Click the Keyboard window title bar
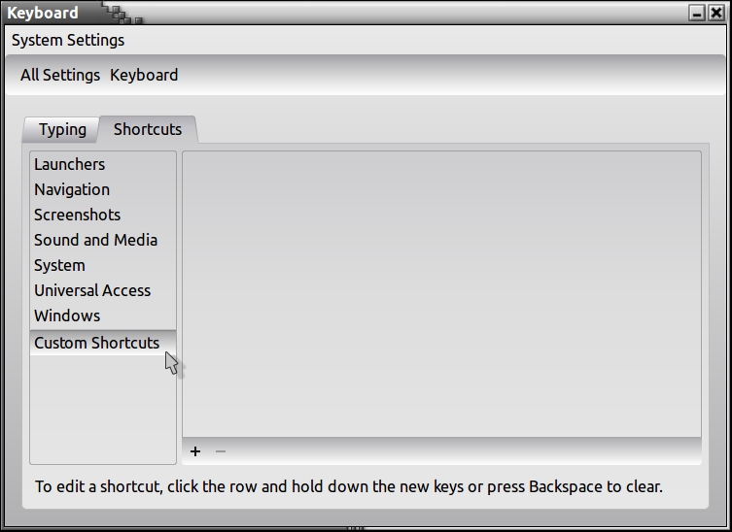732x532 pixels. [389, 14]
